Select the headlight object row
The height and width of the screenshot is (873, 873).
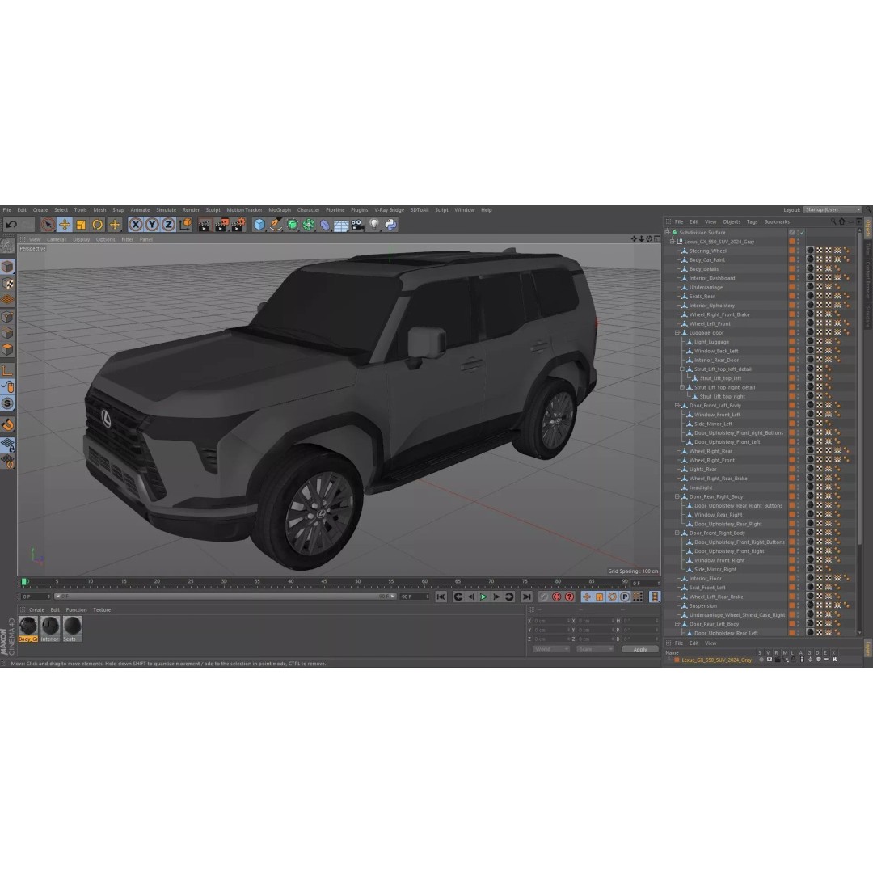[x=701, y=487]
